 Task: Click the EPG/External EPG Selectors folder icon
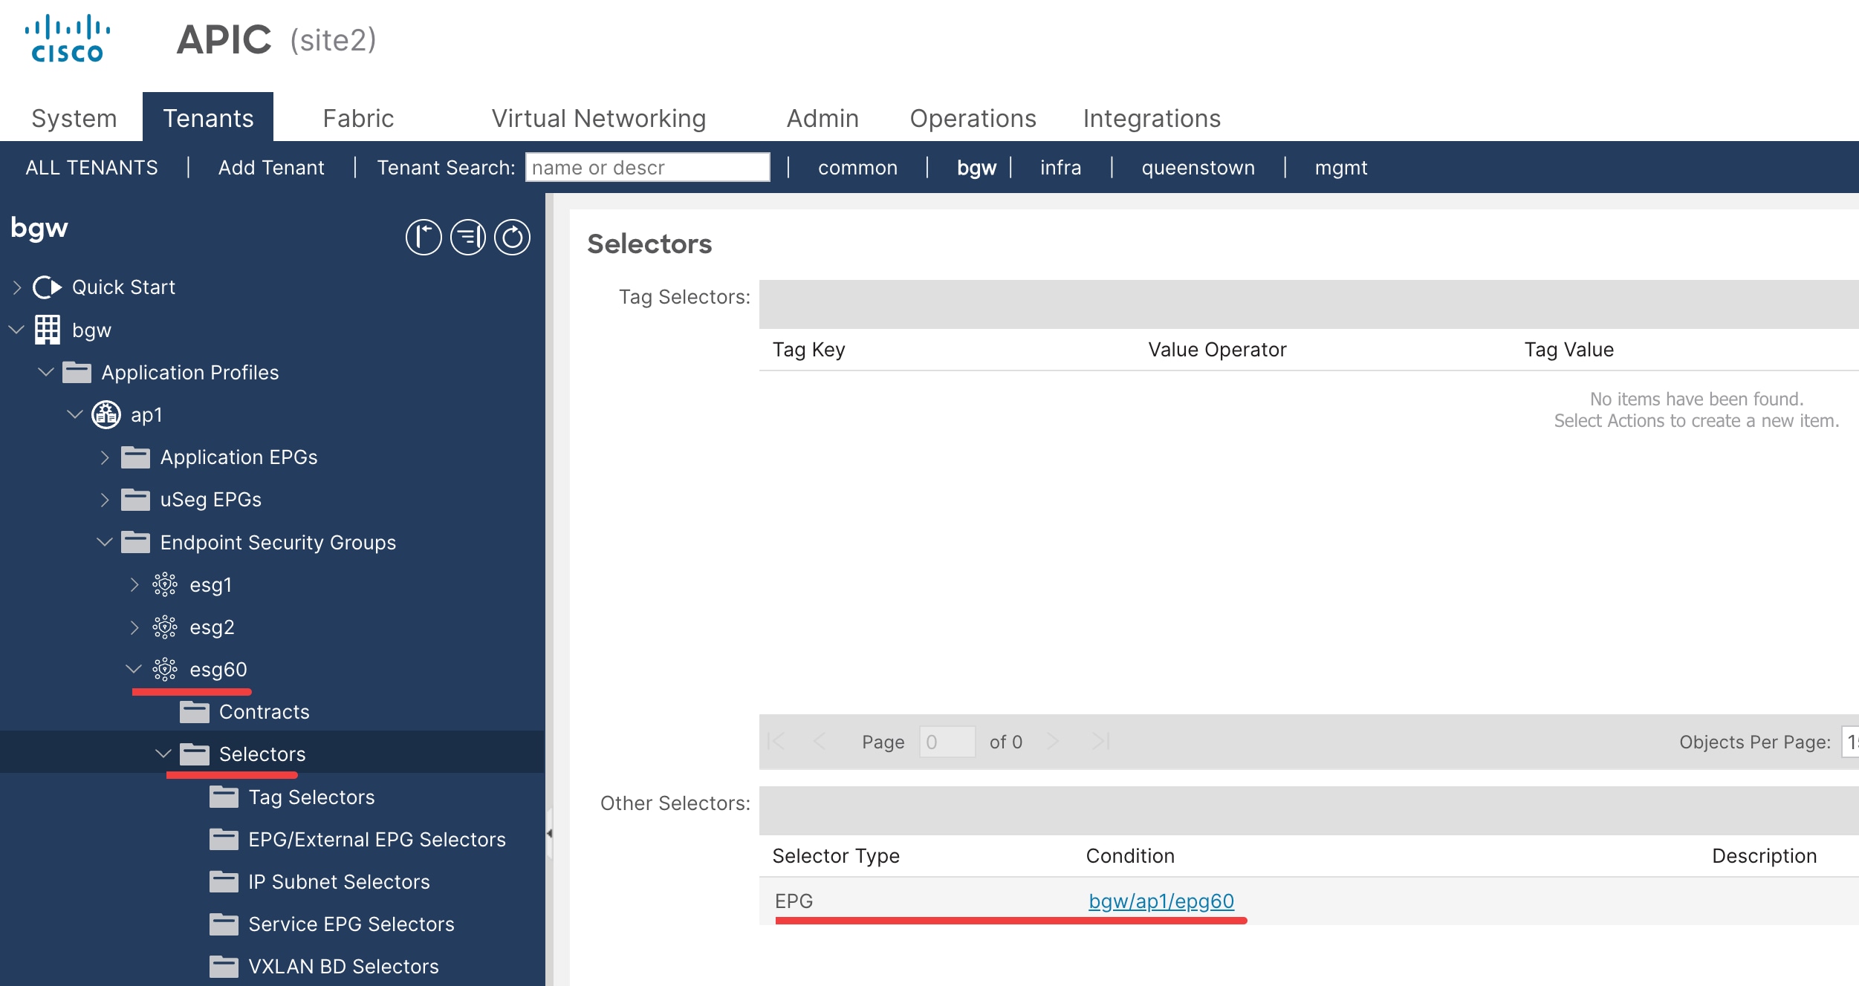click(x=224, y=839)
